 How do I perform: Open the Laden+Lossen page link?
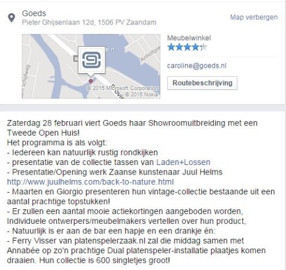pos(183,162)
